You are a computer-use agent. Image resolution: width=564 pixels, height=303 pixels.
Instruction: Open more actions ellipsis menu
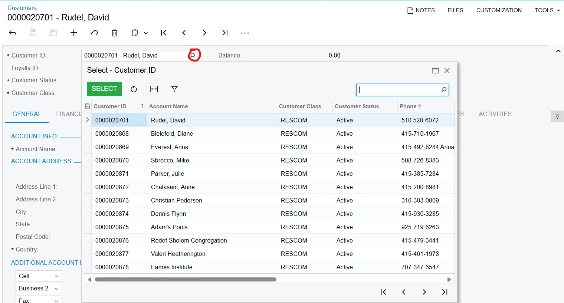[245, 33]
